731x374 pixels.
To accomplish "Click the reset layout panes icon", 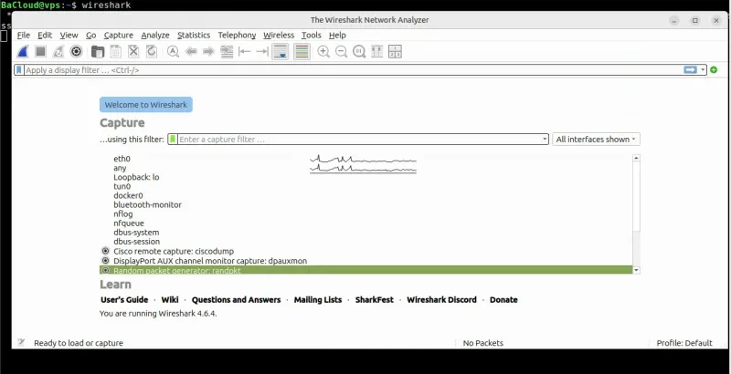I will (395, 52).
